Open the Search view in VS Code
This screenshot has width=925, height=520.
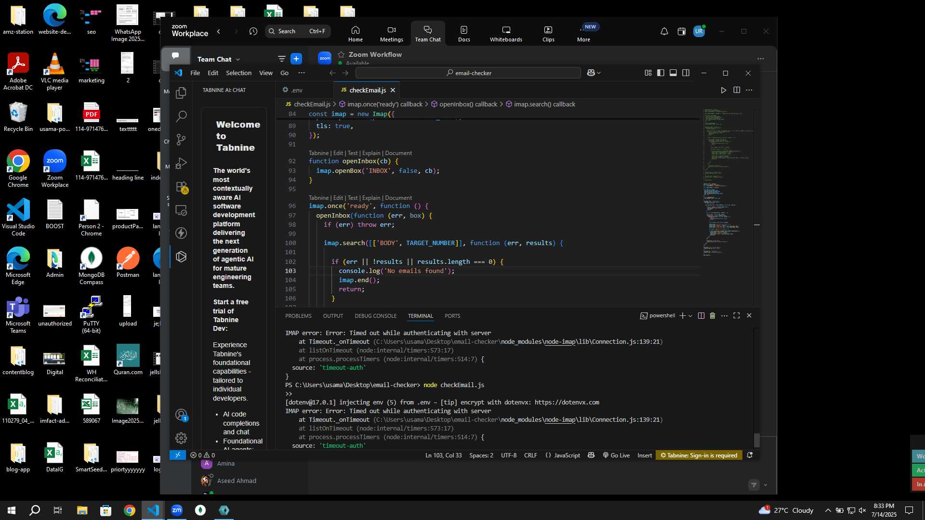click(x=181, y=116)
